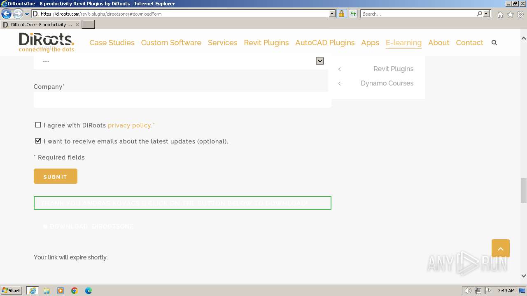Click the search magnifier icon in browser bar
Viewport: 527px width, 296px height.
479,14
